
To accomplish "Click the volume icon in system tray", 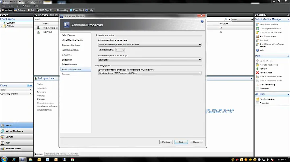I will tap(268, 160).
